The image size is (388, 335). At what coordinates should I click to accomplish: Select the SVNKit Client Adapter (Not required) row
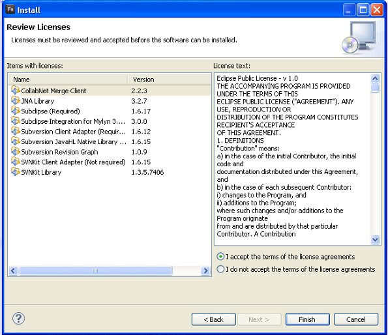point(110,162)
